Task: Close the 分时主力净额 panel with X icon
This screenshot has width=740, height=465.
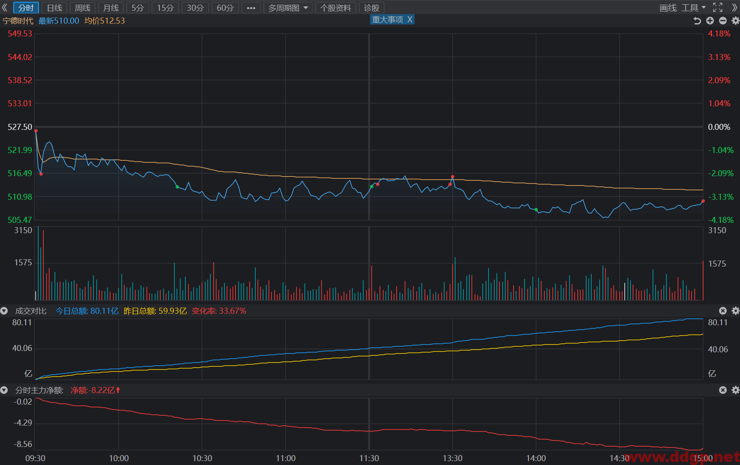Action: (x=723, y=390)
